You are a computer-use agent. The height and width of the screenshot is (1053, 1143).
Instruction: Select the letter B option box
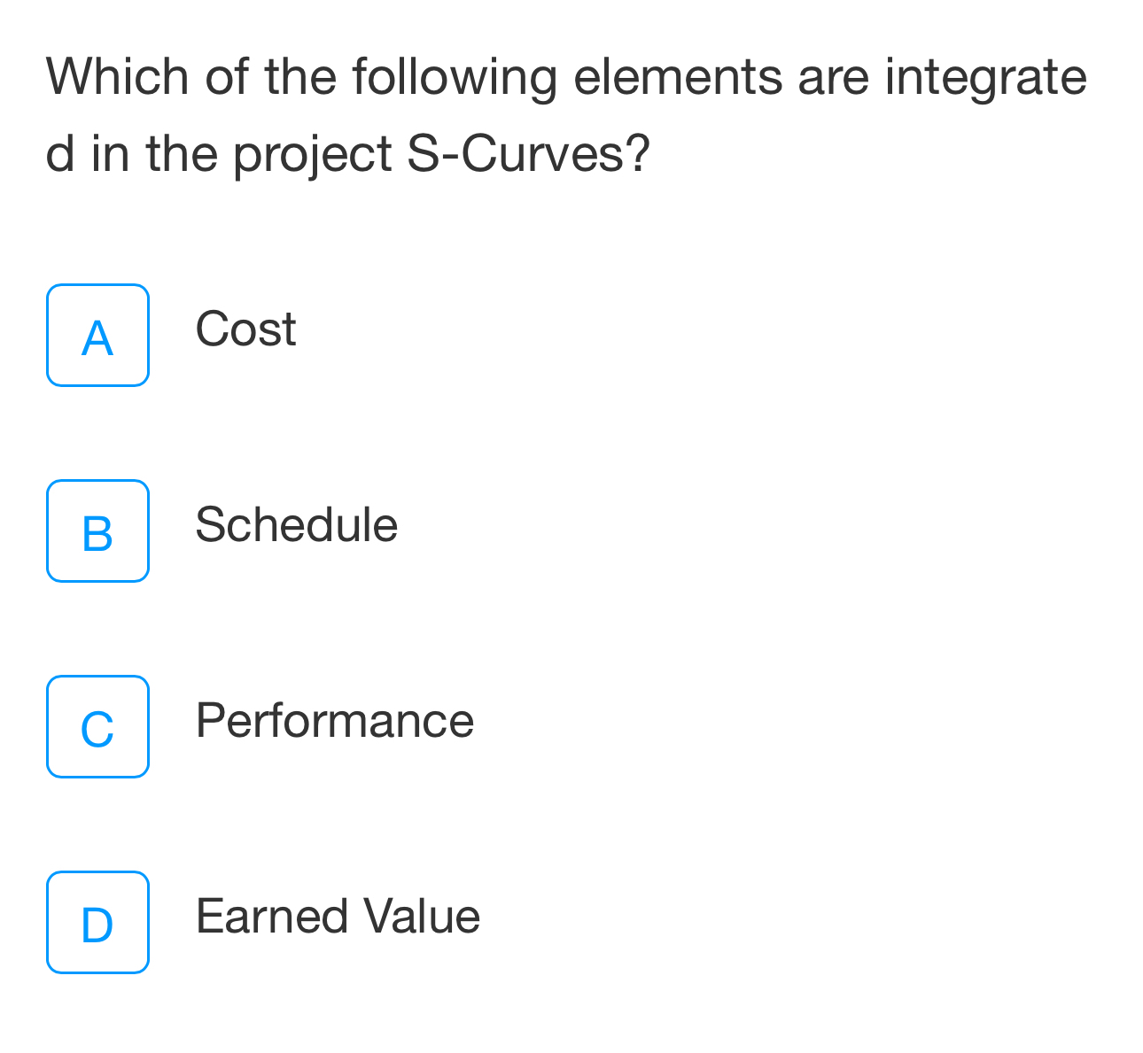tap(97, 531)
